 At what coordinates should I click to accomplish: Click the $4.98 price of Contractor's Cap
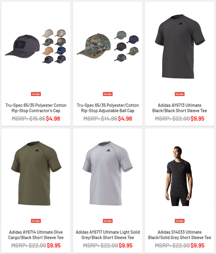(53, 119)
